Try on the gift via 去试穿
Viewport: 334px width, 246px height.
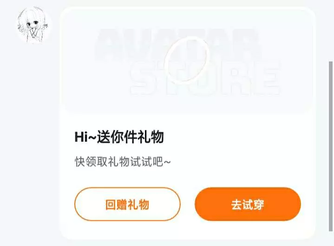(248, 204)
